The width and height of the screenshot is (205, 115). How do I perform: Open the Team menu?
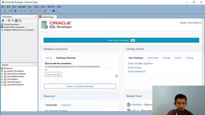click(36, 7)
